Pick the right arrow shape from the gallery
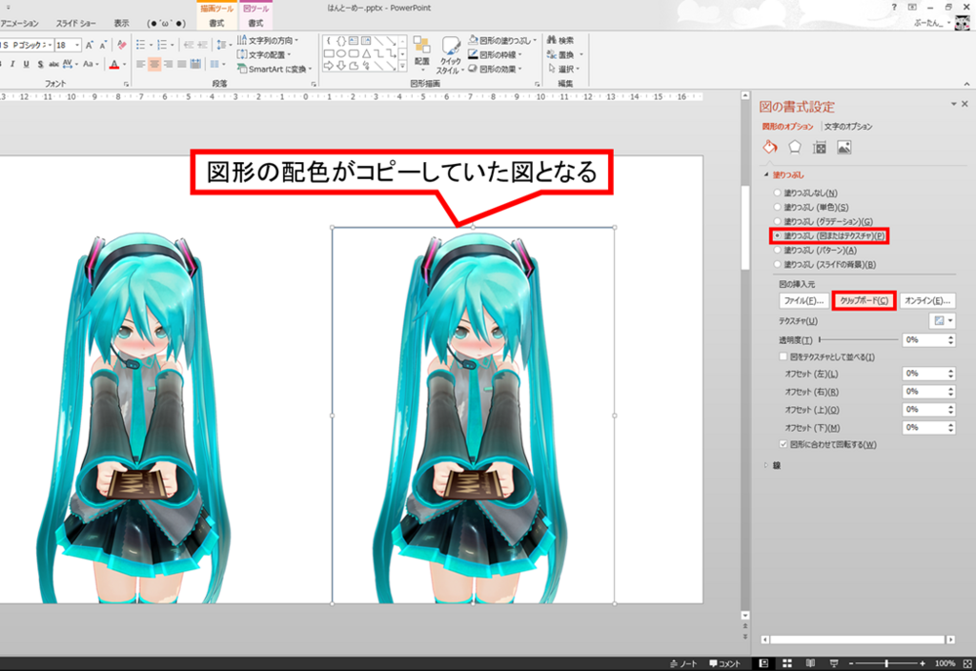This screenshot has width=976, height=671. [329, 66]
